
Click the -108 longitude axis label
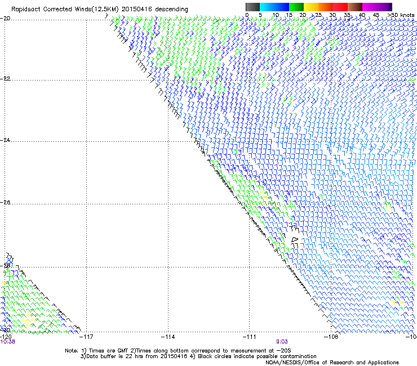pos(331,337)
